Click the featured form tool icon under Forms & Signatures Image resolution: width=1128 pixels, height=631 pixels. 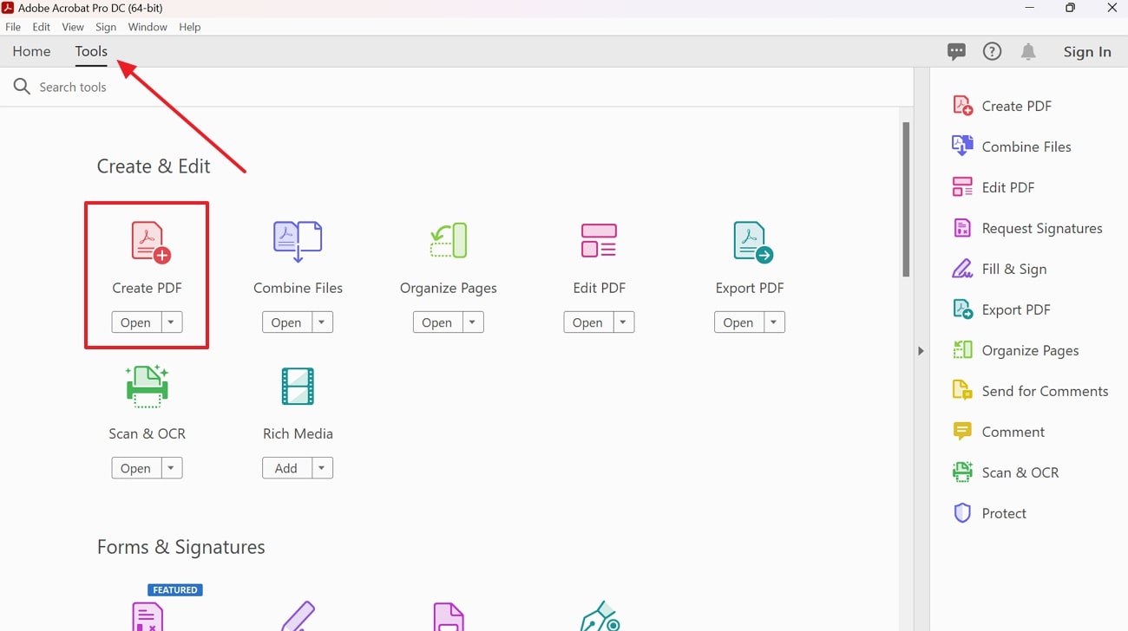coord(148,616)
